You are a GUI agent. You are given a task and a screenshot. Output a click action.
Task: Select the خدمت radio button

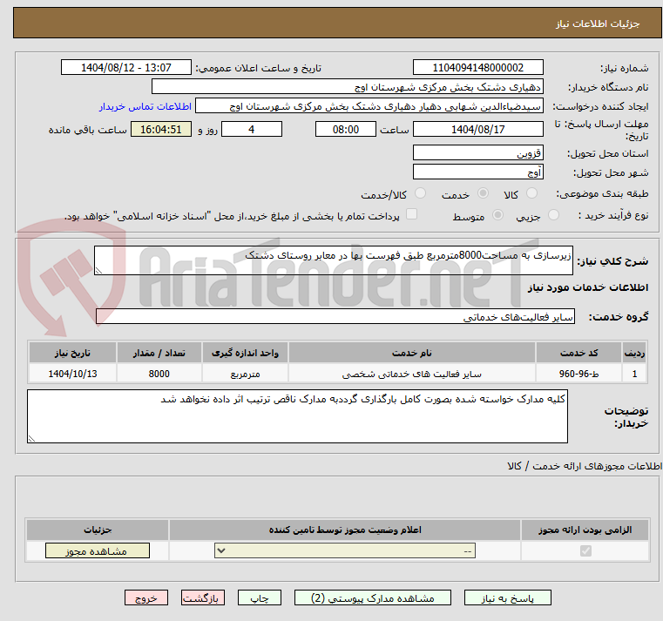[483, 193]
